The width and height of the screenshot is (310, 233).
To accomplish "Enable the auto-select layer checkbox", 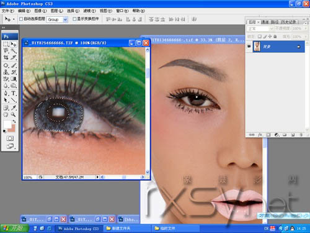I will pos(21,19).
